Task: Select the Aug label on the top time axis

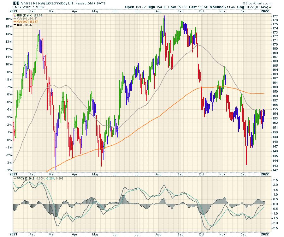Action: click(x=159, y=11)
